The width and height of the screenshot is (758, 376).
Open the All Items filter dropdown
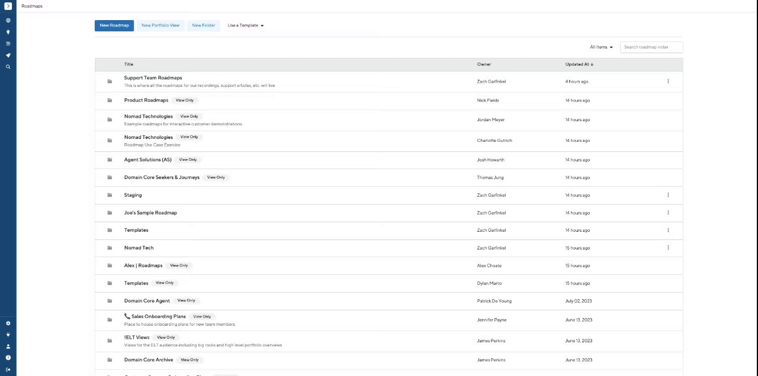coord(601,47)
